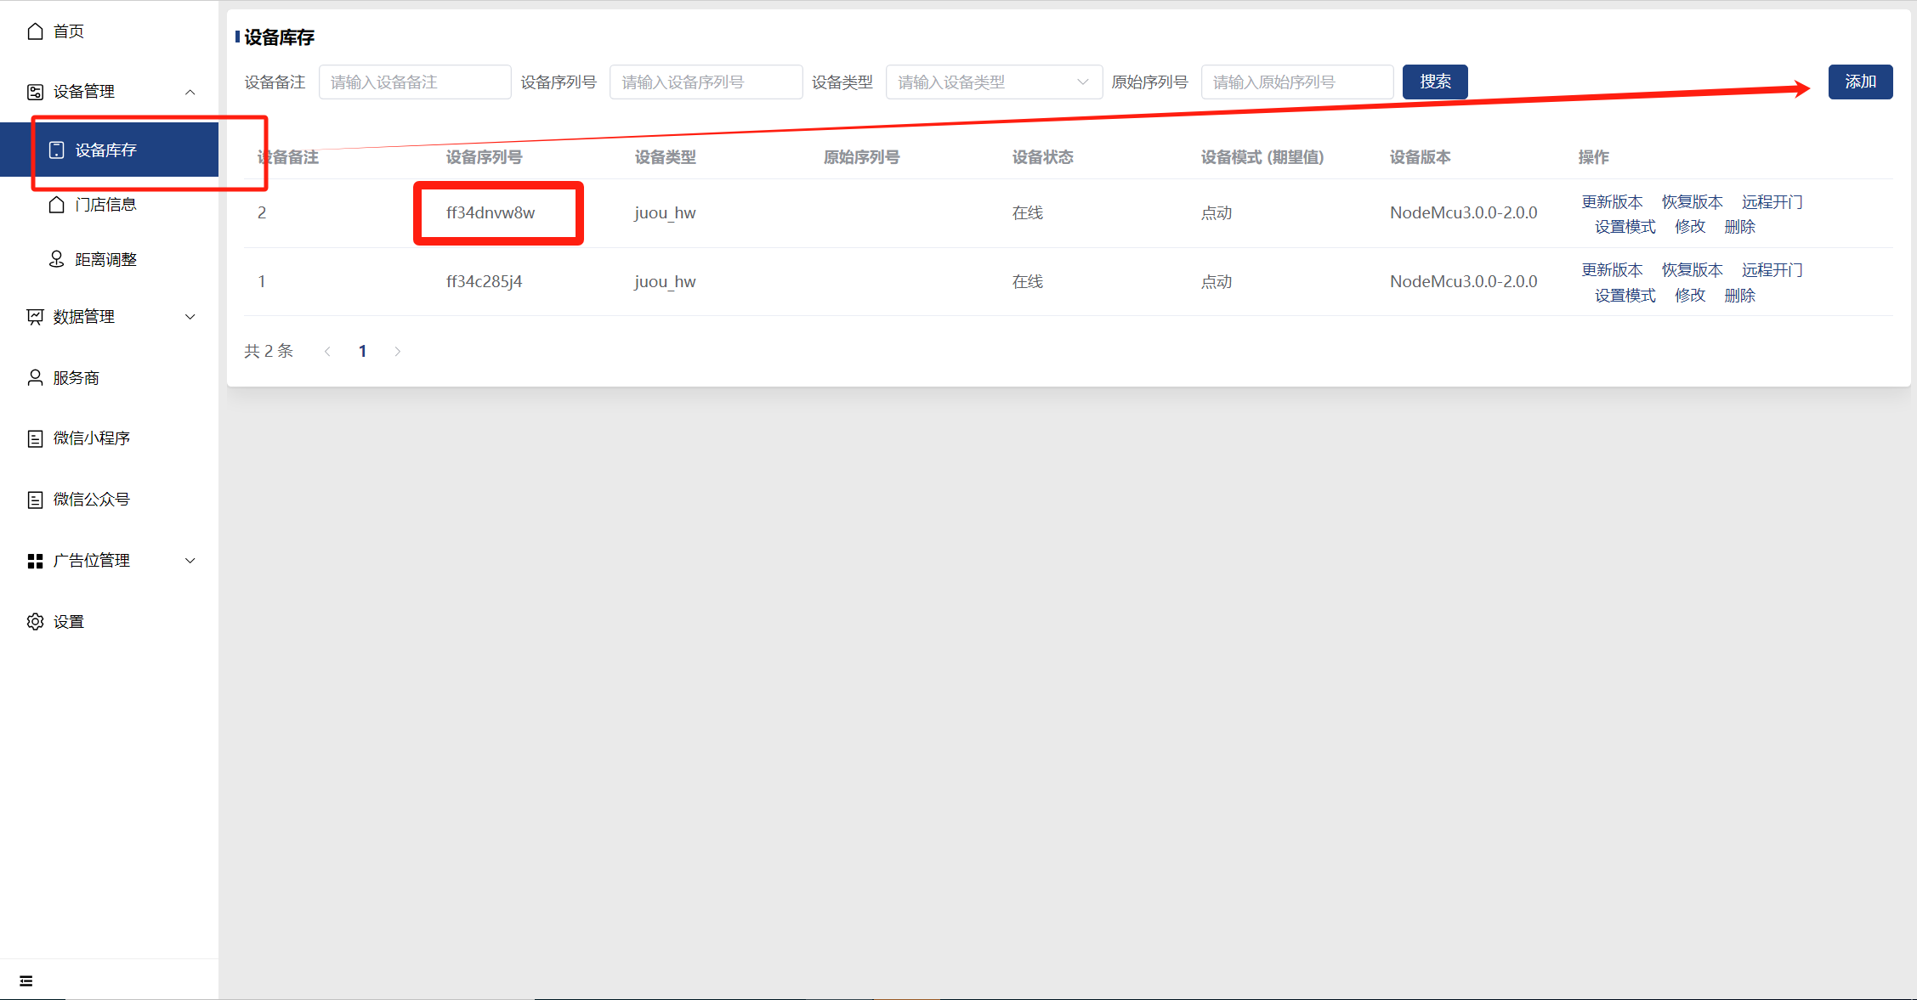The image size is (1917, 1000).
Task: Click the 微信小程序 document icon
Action: pyautogui.click(x=35, y=438)
